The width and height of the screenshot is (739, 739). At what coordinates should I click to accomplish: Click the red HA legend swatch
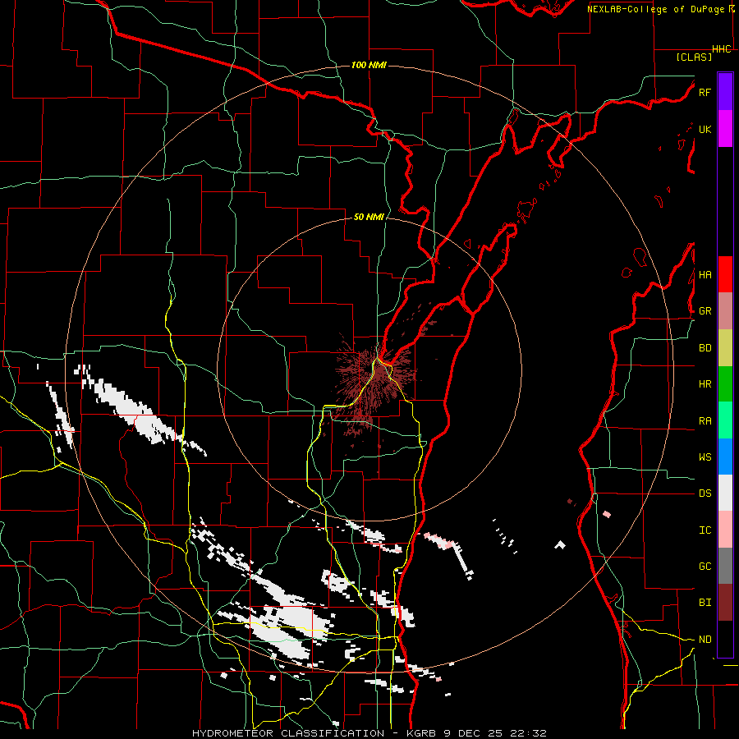725,274
